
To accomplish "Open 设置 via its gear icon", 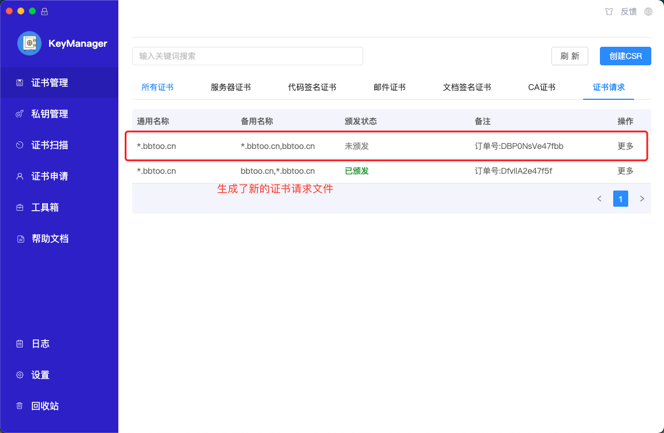I will click(20, 375).
